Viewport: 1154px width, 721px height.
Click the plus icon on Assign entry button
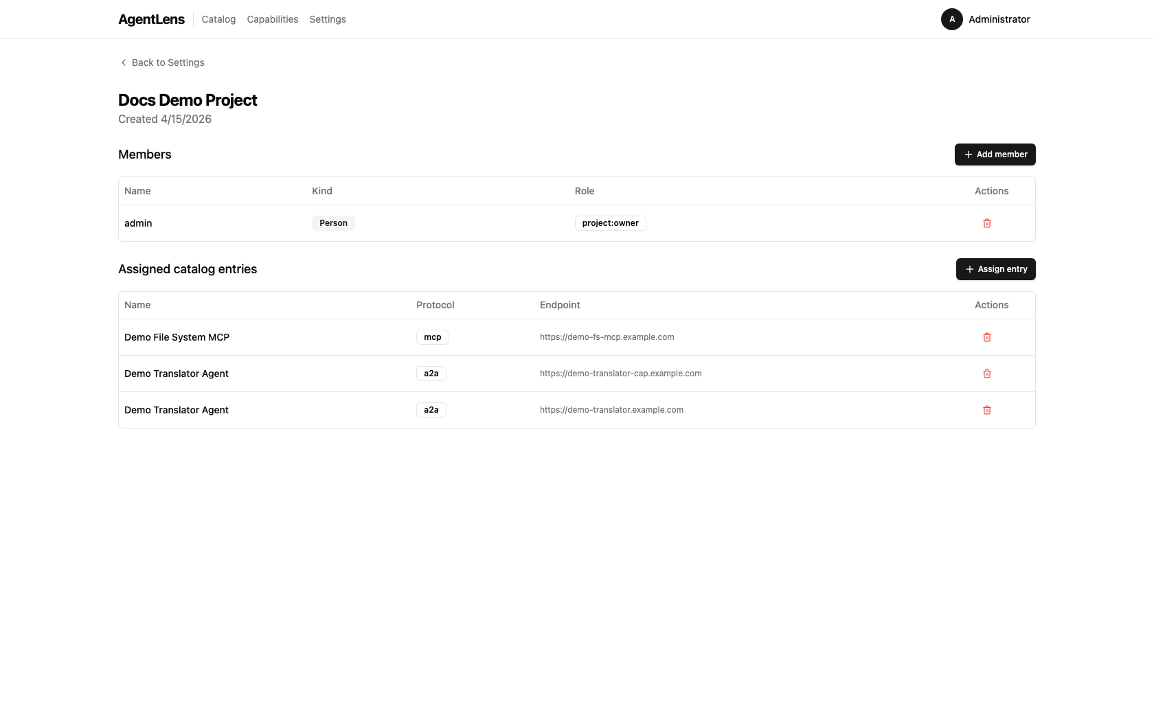969,268
